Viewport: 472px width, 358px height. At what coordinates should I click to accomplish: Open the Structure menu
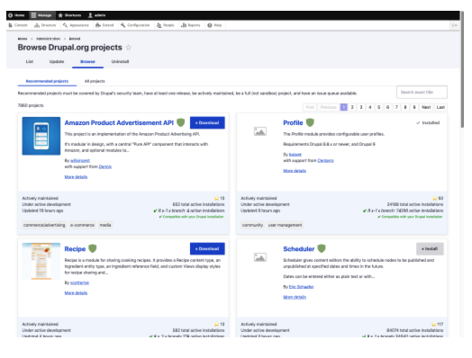45,25
